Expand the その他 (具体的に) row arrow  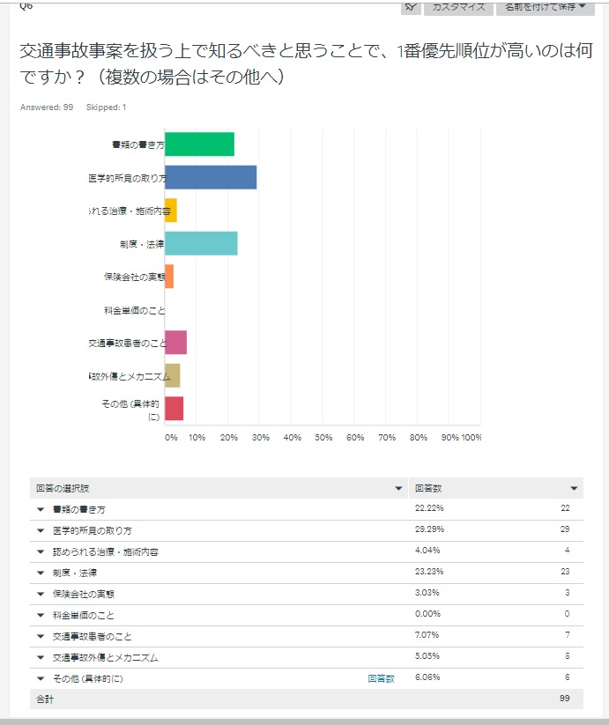41,679
